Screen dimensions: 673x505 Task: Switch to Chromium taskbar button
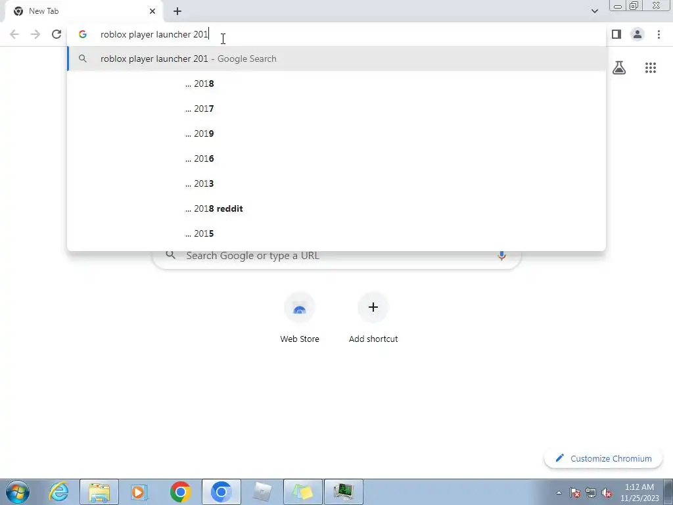point(221,492)
